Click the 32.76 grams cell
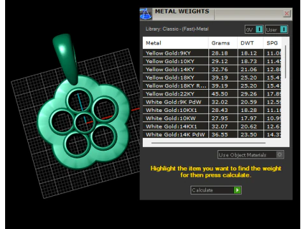This screenshot has width=306, height=229. pos(223,69)
